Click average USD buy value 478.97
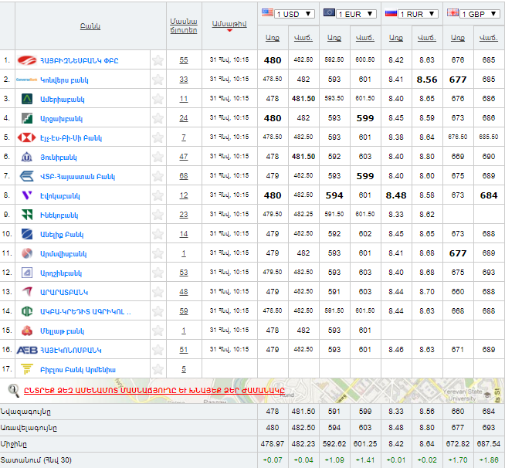Image resolution: width=505 pixels, height=468 pixels. click(x=273, y=444)
